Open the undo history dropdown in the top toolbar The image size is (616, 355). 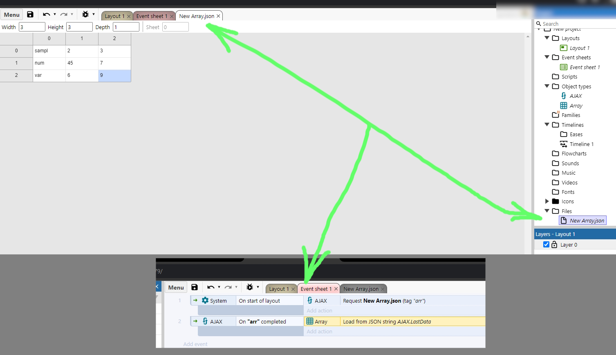pos(55,14)
